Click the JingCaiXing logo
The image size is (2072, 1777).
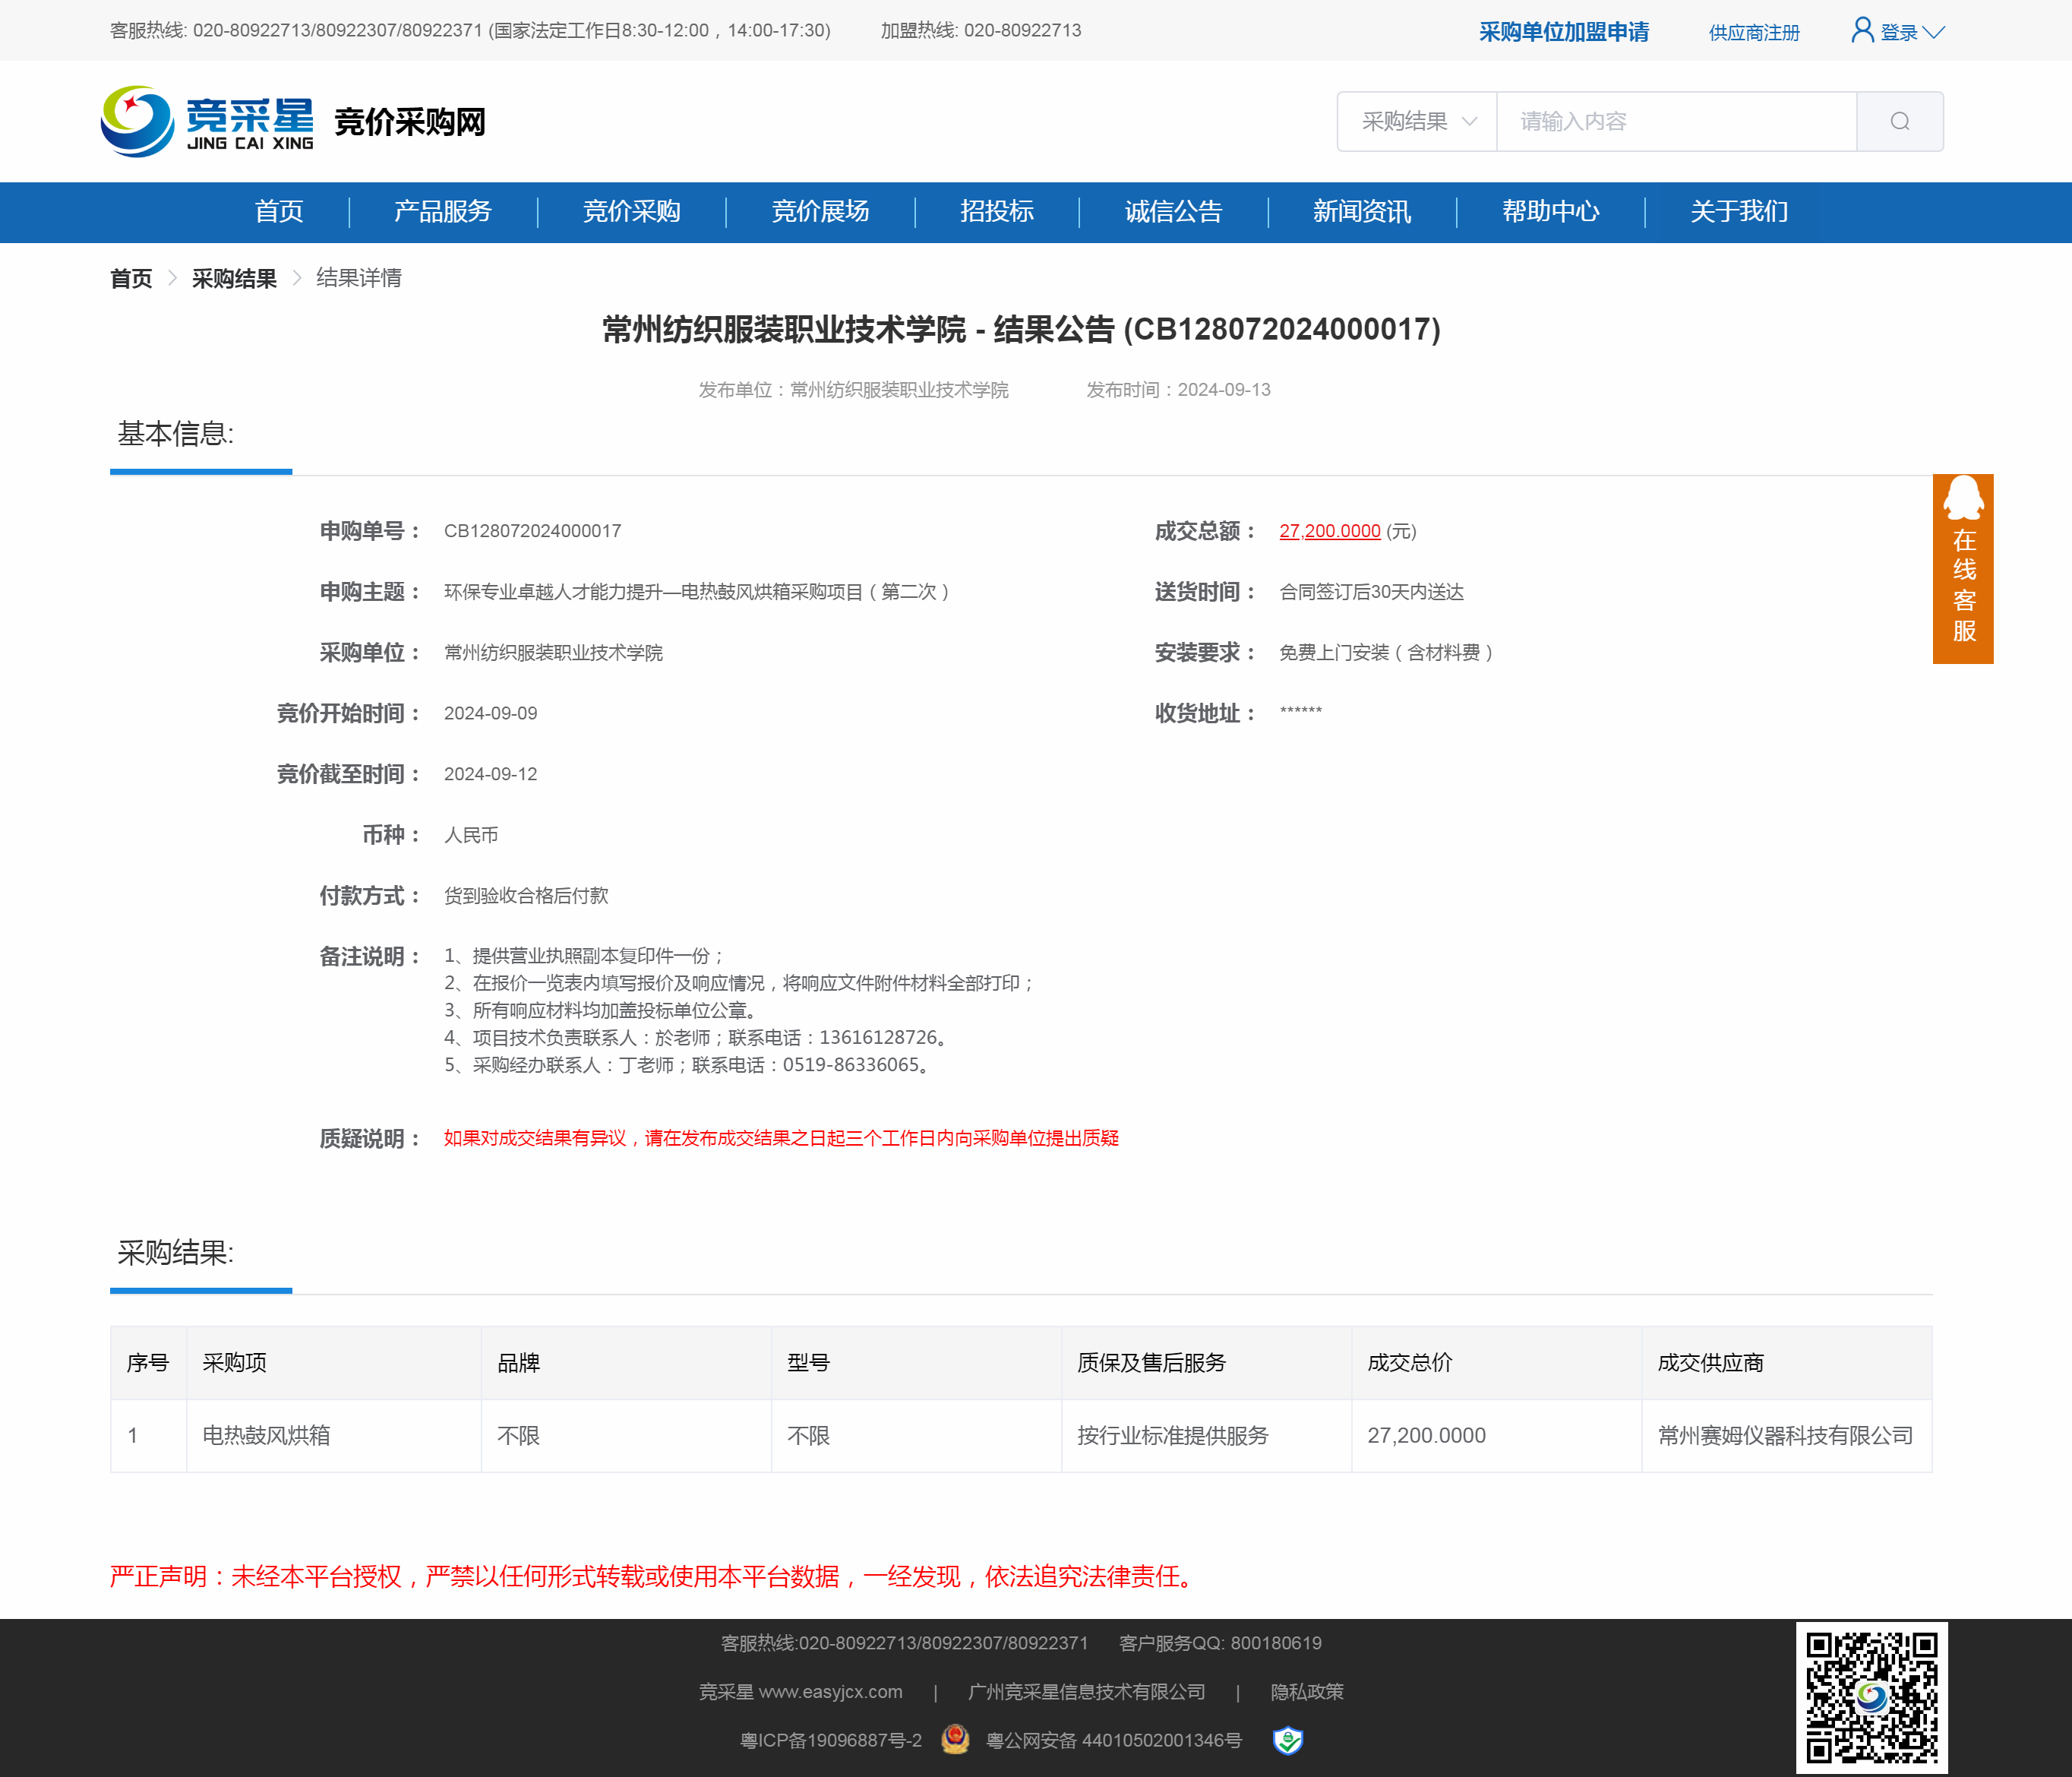[207, 121]
